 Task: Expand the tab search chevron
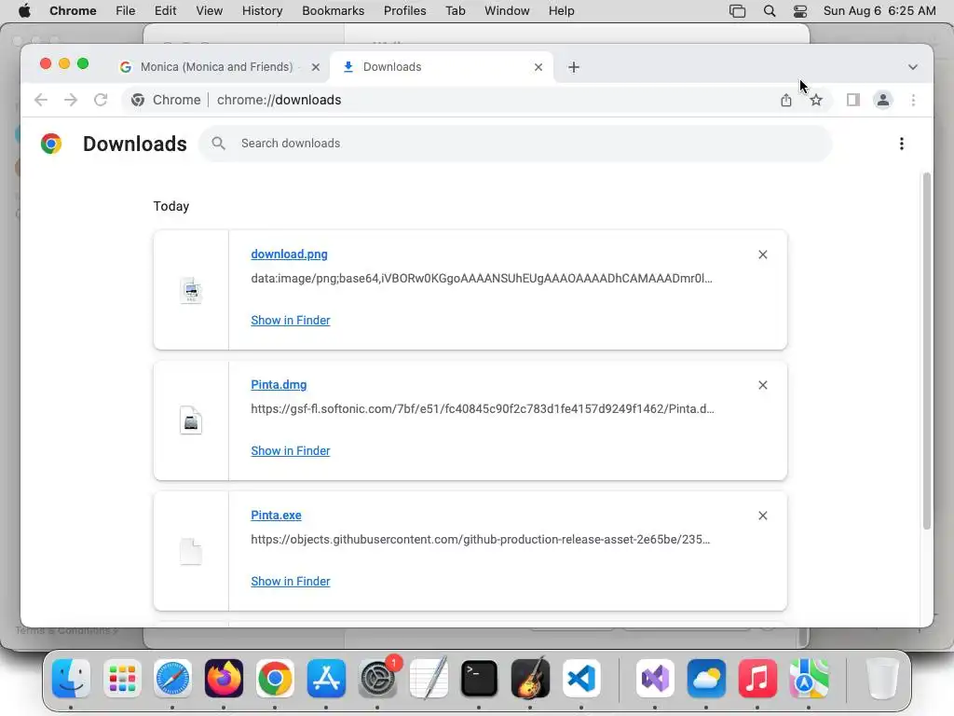(913, 67)
